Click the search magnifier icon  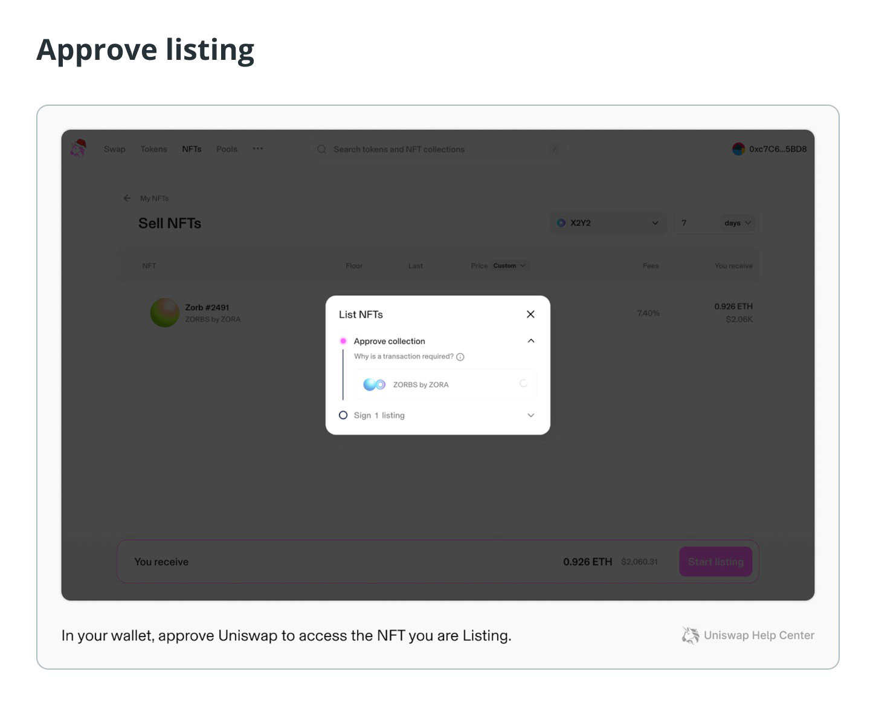[x=322, y=149]
